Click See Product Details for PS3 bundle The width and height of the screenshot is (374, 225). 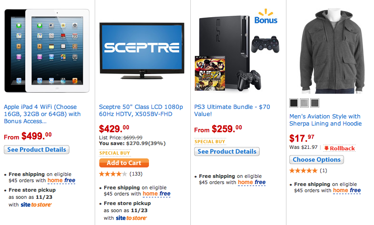click(x=227, y=151)
